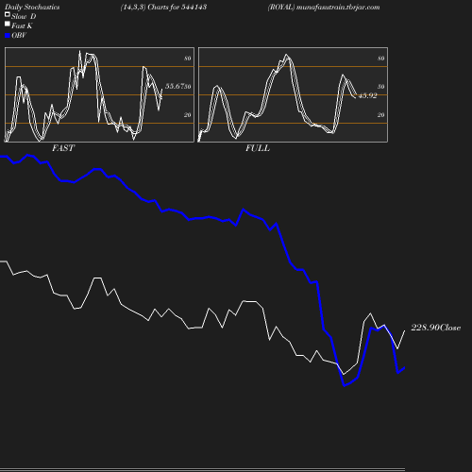Screen dimensions: 472x472
Task: Open the FULL stochastics chart panel
Action: tap(293, 94)
